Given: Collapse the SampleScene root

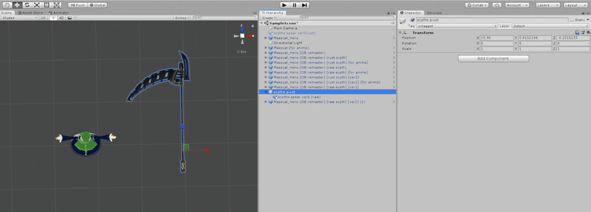Looking at the screenshot, I should [262, 23].
